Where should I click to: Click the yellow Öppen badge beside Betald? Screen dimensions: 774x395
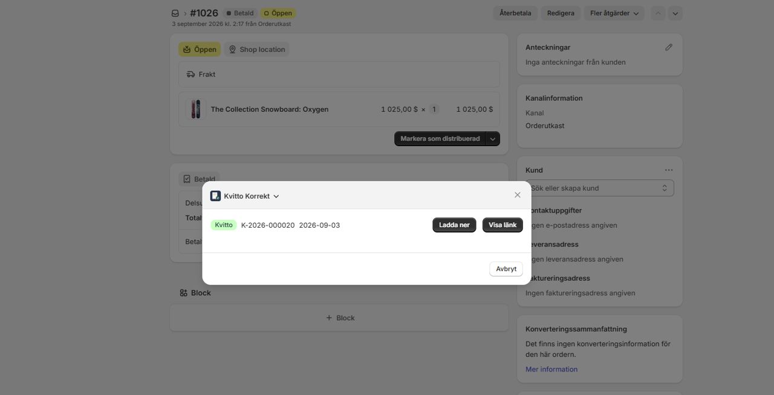(x=278, y=13)
